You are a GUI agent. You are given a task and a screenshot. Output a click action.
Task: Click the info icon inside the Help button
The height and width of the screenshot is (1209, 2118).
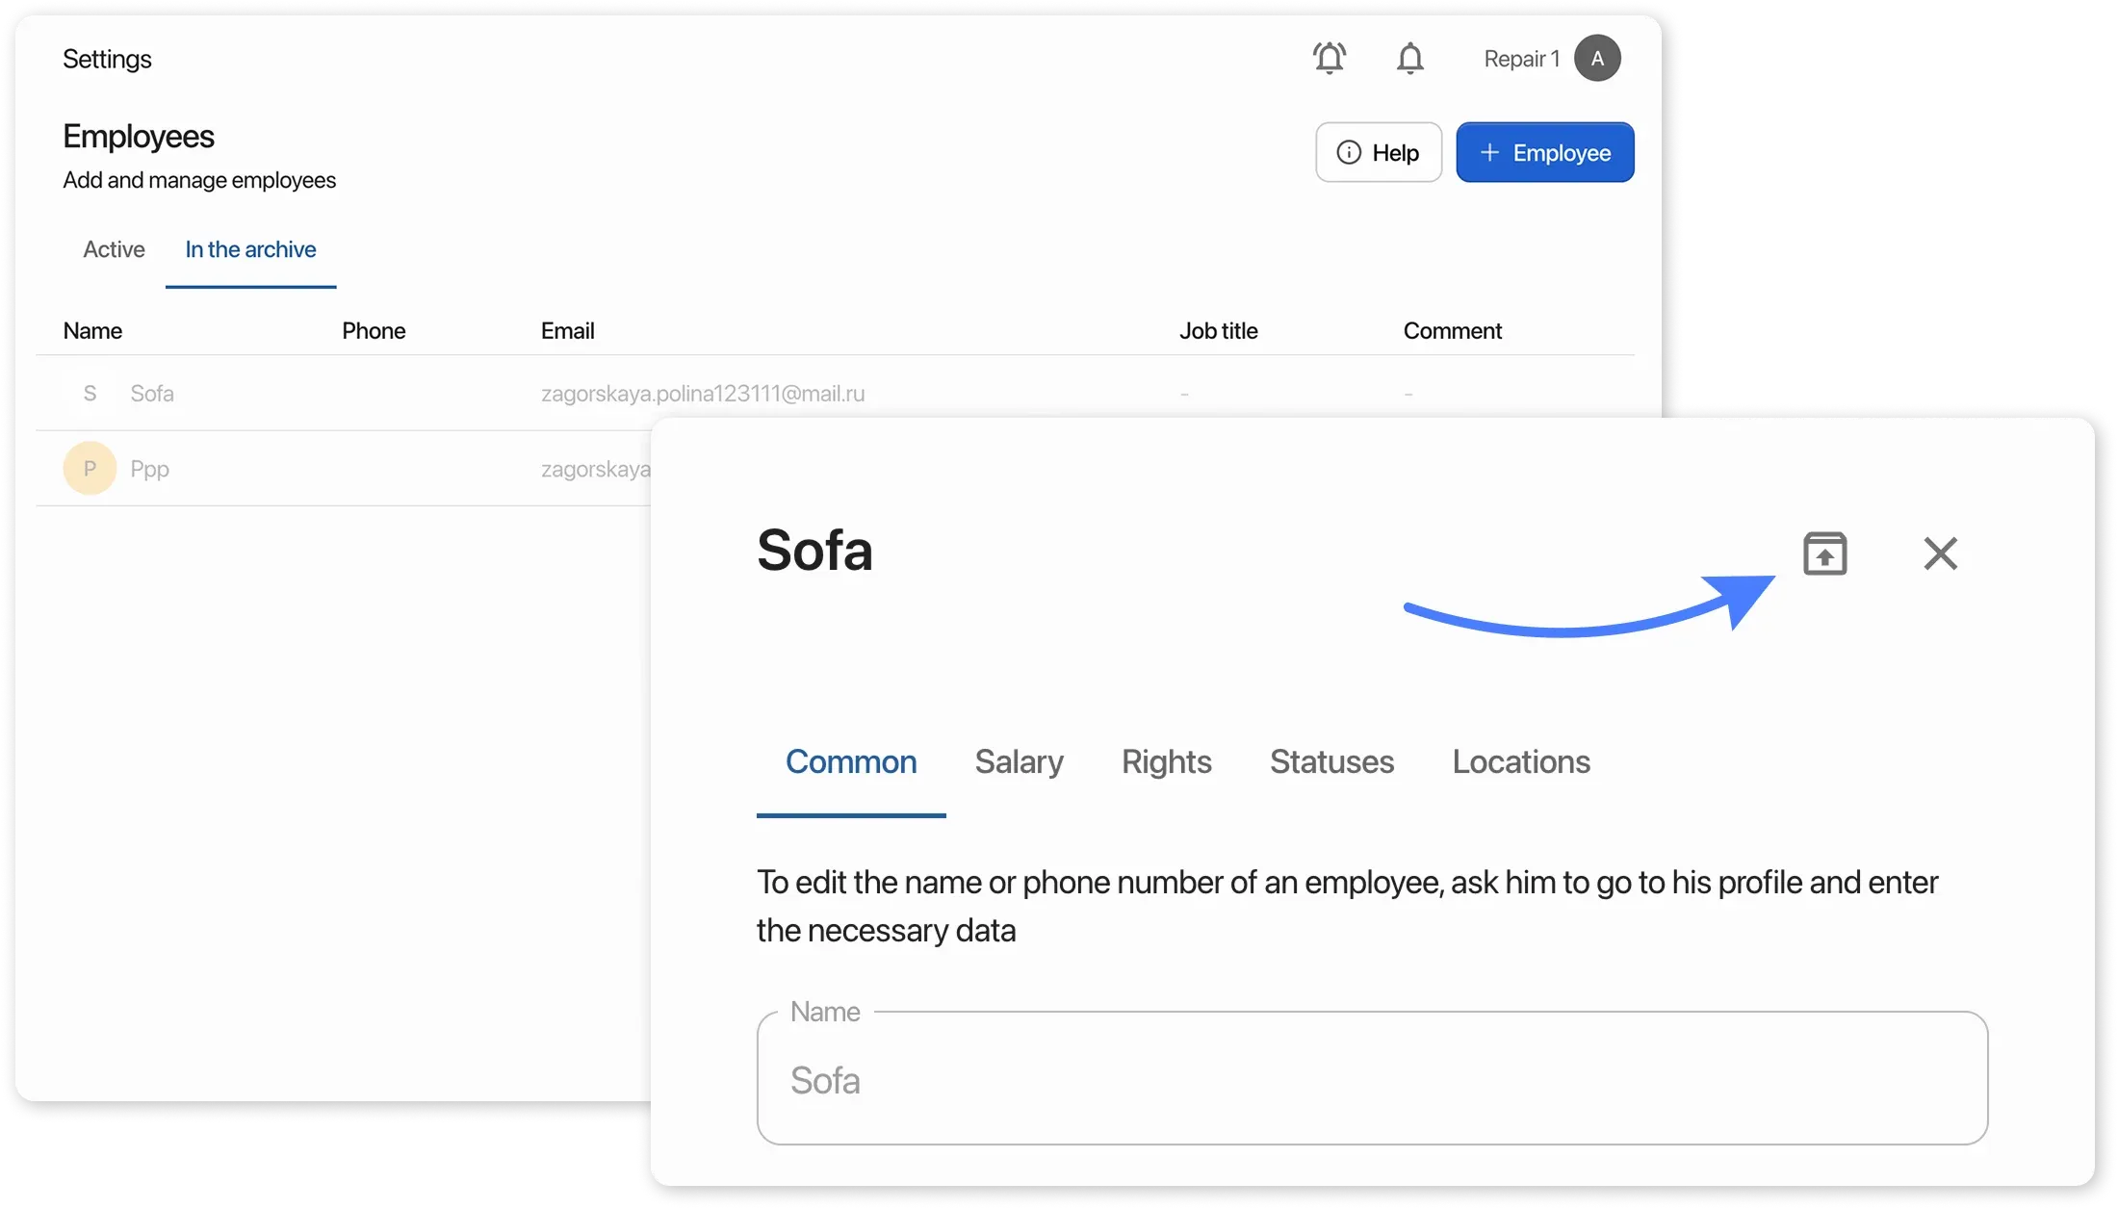[x=1351, y=152]
